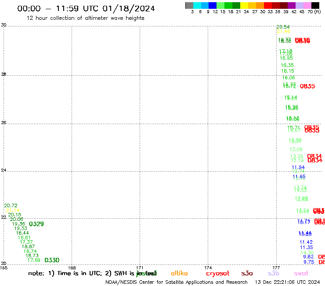Click the value 16.61

tap(24, 238)
